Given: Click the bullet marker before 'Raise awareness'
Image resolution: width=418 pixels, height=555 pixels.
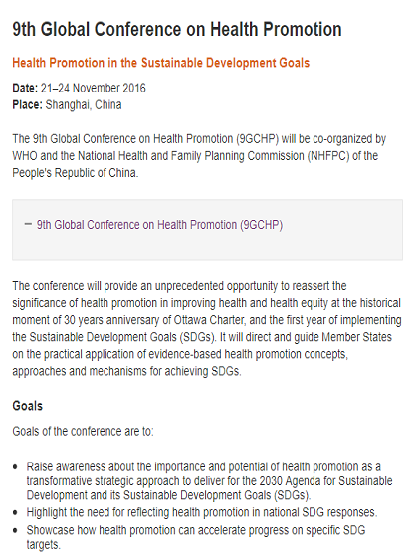Looking at the screenshot, I should click(x=15, y=467).
